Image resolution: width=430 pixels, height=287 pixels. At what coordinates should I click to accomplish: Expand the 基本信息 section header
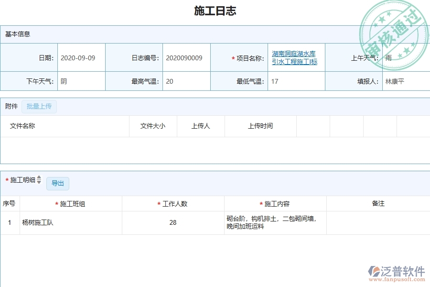[x=17, y=34]
